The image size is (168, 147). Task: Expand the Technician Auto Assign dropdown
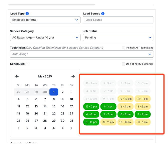82,54
